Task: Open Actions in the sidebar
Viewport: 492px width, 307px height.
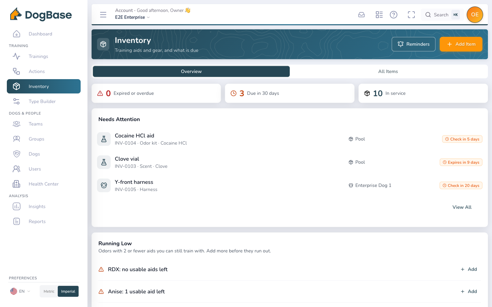Action: [x=44, y=71]
